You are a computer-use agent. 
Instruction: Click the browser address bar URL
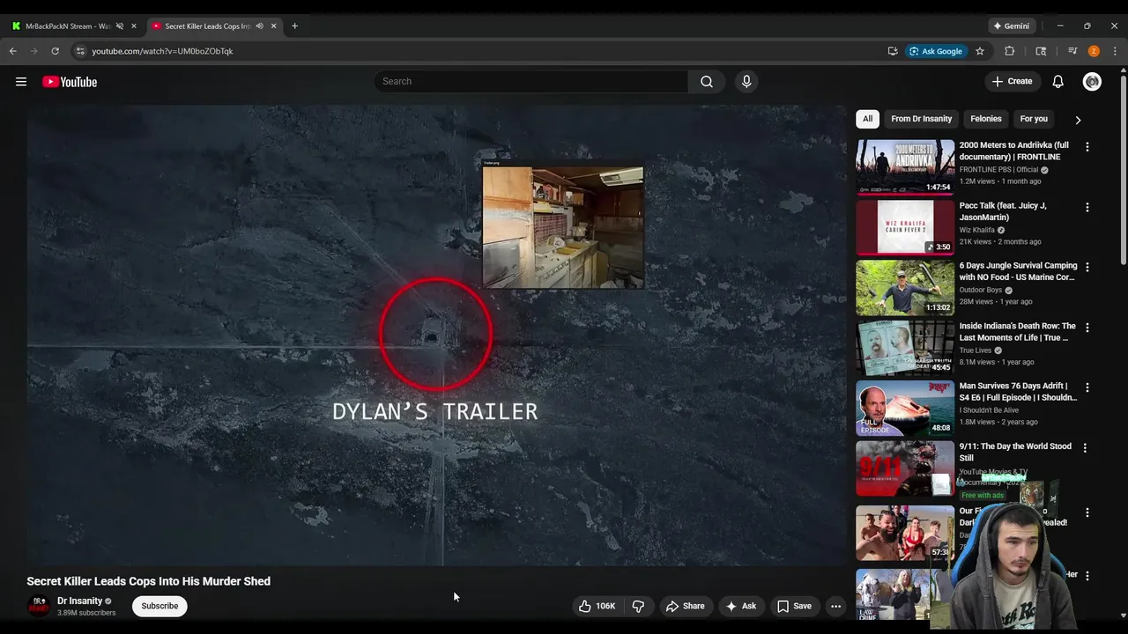(162, 51)
